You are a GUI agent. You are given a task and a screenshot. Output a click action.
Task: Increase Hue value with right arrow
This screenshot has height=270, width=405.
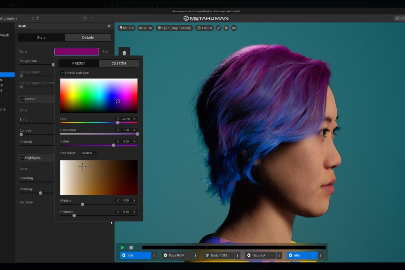[x=134, y=119]
